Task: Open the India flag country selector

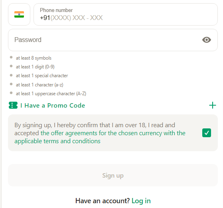Action: [19, 14]
